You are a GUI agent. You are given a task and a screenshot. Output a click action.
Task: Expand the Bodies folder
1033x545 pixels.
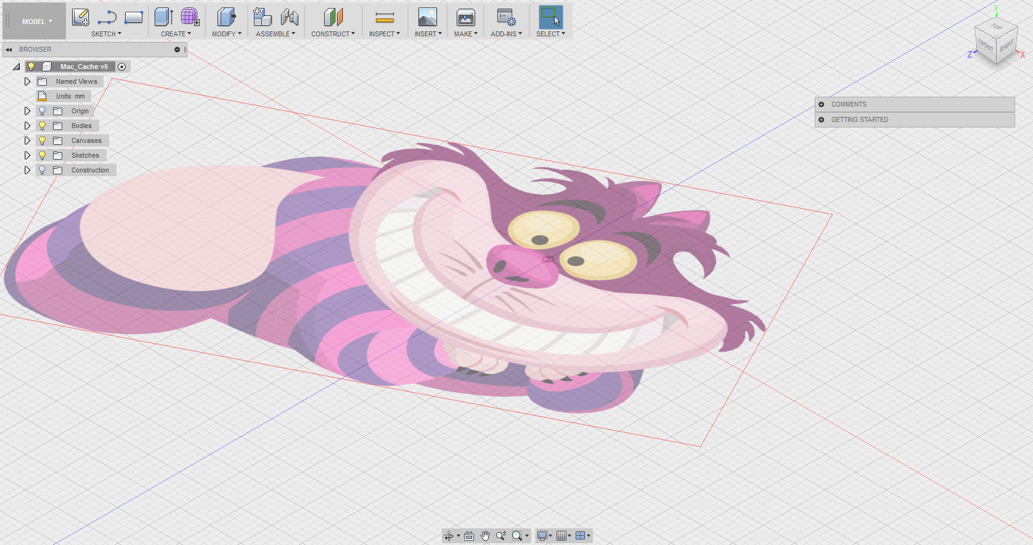pos(27,126)
